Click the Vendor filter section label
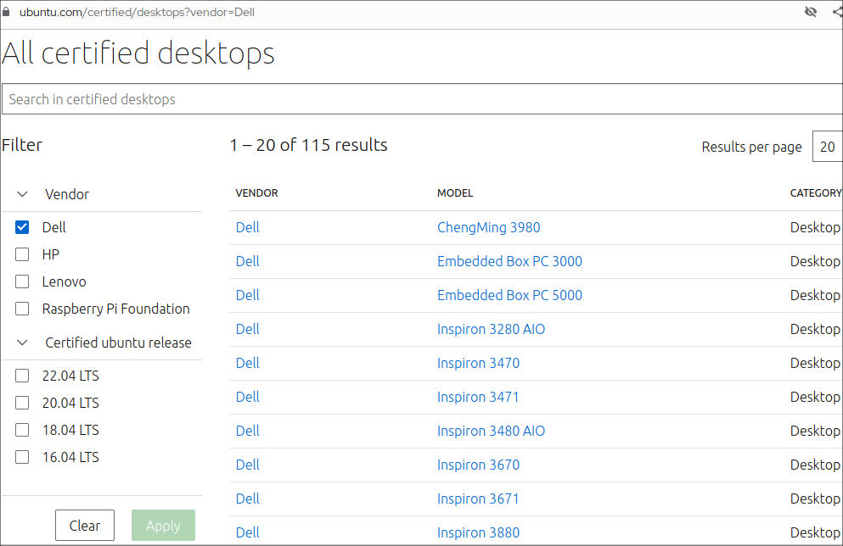 pos(67,194)
